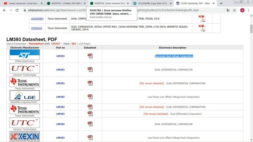Open datasheet icon for first UTC LM393

pyautogui.click(x=90, y=69)
